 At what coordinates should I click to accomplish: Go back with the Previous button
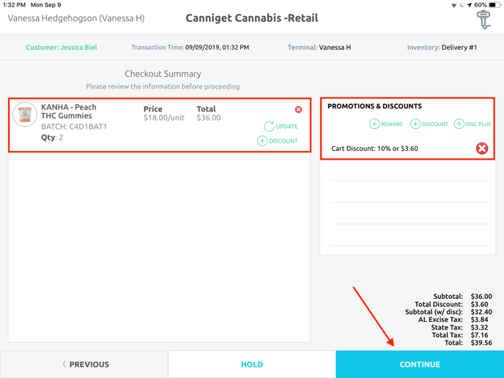click(x=84, y=364)
